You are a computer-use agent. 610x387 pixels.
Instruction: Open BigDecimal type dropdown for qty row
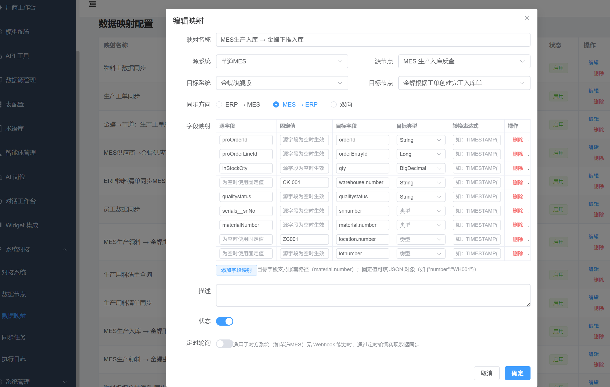click(421, 168)
